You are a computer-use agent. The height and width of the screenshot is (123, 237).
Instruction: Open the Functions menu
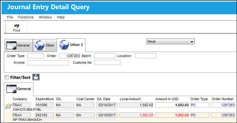click(26, 17)
